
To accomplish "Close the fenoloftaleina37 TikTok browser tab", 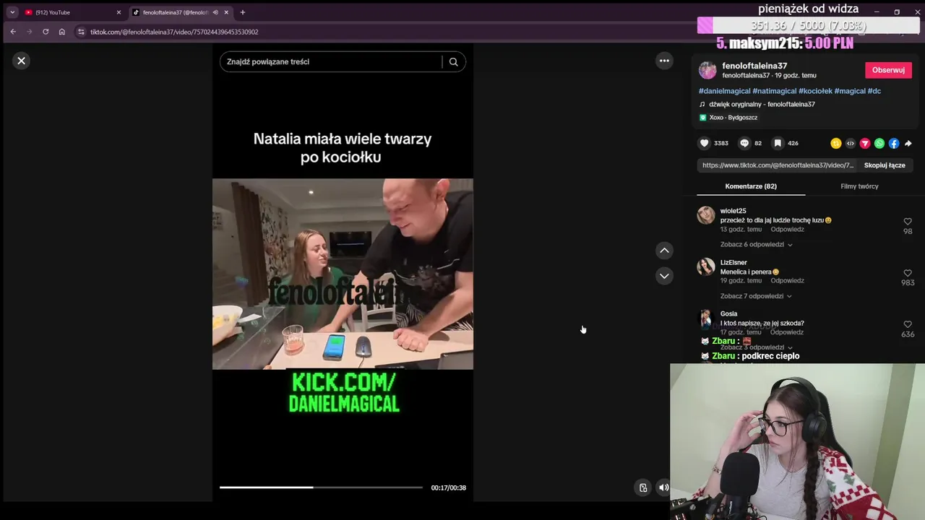I will [226, 12].
